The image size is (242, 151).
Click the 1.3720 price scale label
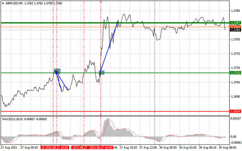[235, 68]
